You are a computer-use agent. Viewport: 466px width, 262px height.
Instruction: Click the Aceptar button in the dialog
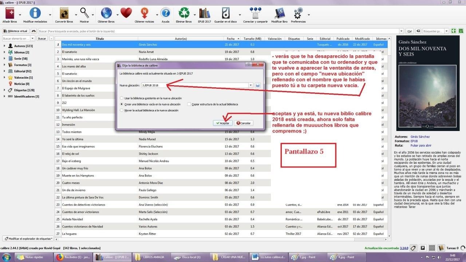[x=222, y=123]
